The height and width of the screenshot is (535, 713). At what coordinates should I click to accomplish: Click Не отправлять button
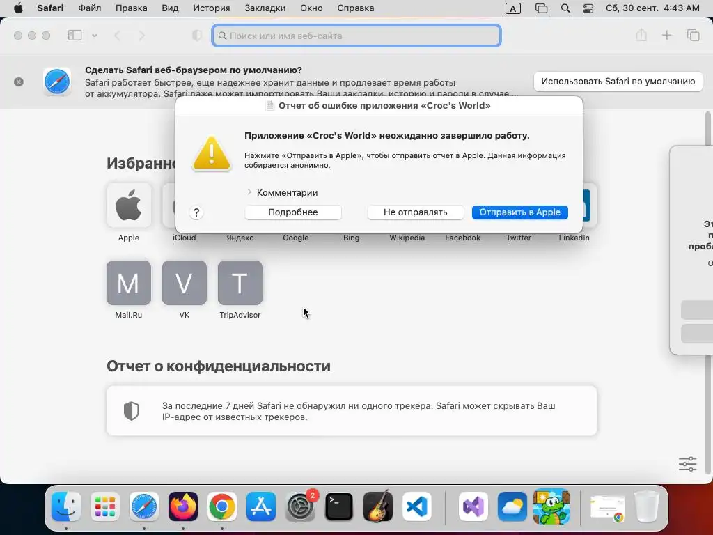(416, 212)
